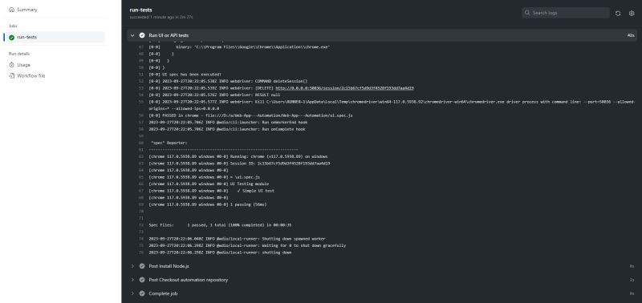
Task: Click check icon of Run UI or API tests
Action: tap(142, 35)
